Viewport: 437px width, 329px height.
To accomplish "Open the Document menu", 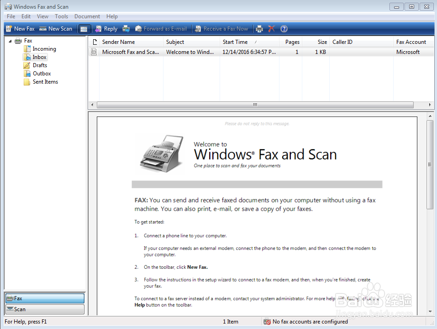I will [x=87, y=16].
